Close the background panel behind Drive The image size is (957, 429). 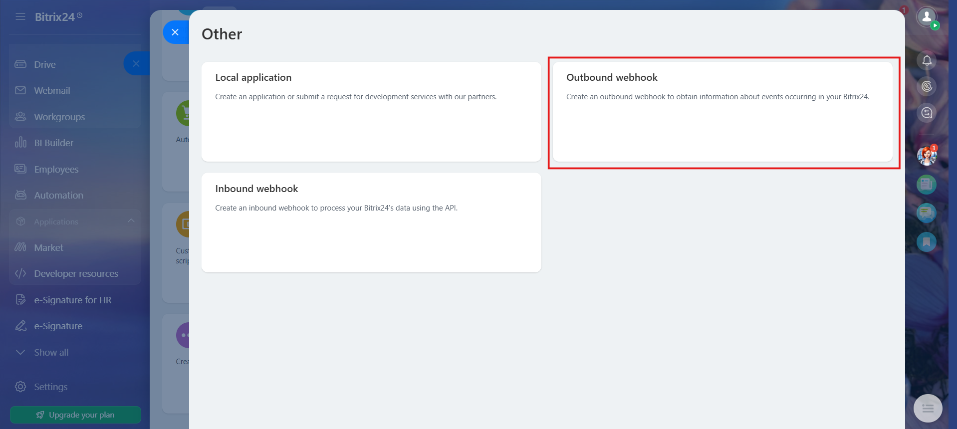136,63
